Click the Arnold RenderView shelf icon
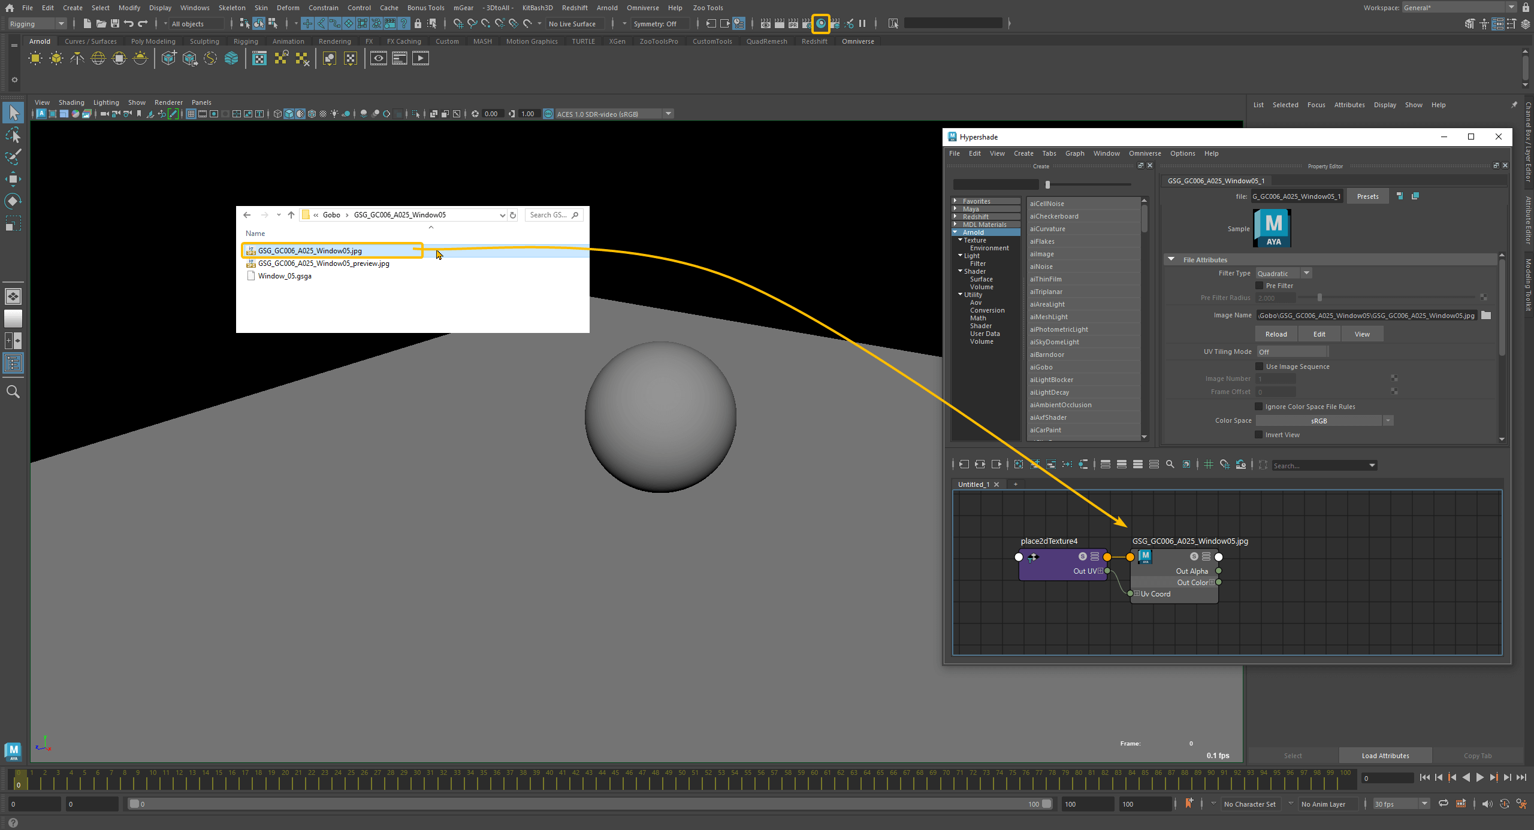Image resolution: width=1534 pixels, height=830 pixels. coord(378,59)
